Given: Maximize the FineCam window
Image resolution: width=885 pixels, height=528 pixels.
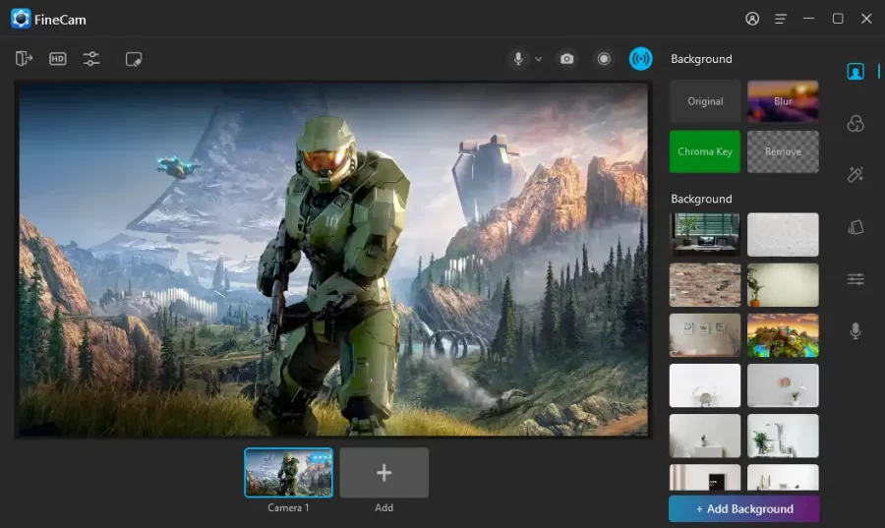Looking at the screenshot, I should pos(838,19).
